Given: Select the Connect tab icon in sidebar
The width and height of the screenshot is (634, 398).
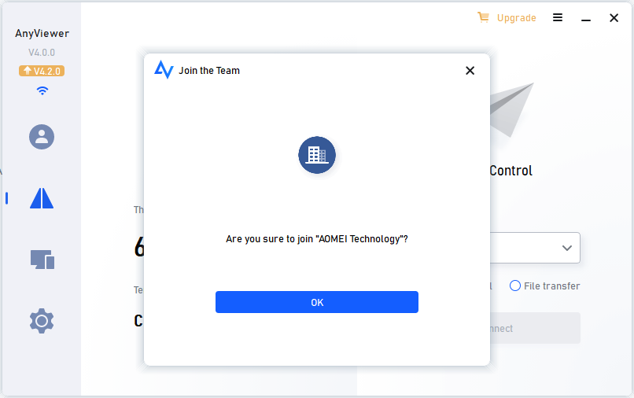Looking at the screenshot, I should (x=42, y=198).
